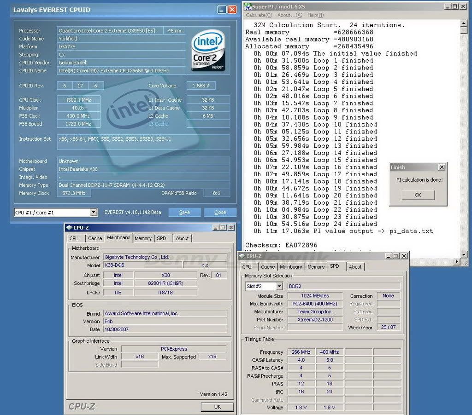
Task: Click the X38-DQ6 model field
Action: pos(143,265)
